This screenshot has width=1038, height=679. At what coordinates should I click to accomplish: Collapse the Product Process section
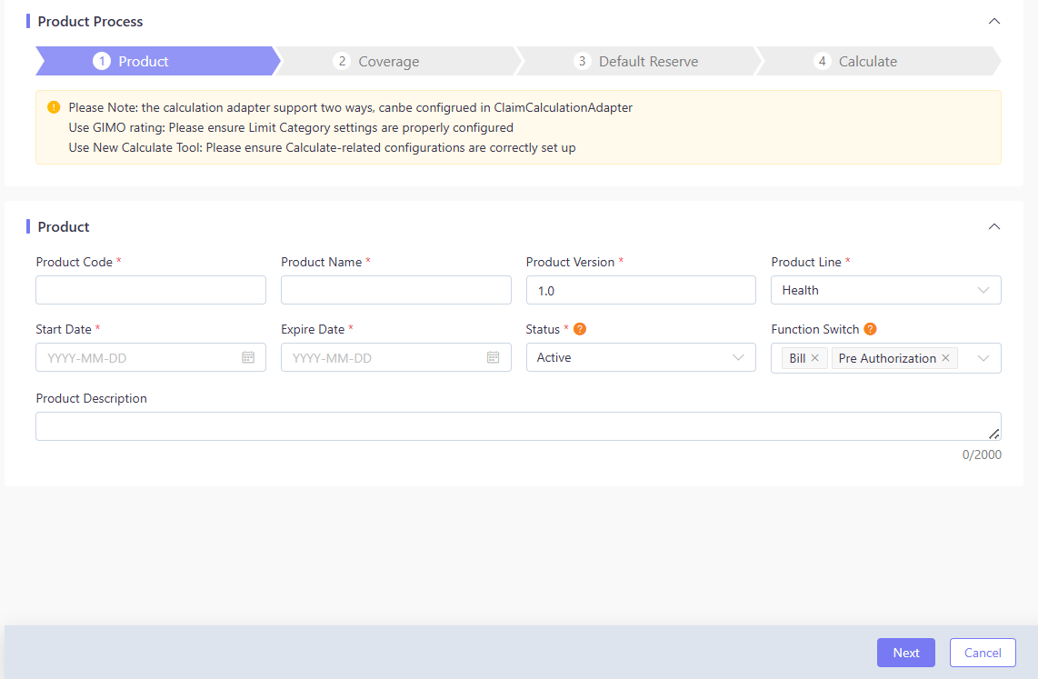pyautogui.click(x=993, y=21)
